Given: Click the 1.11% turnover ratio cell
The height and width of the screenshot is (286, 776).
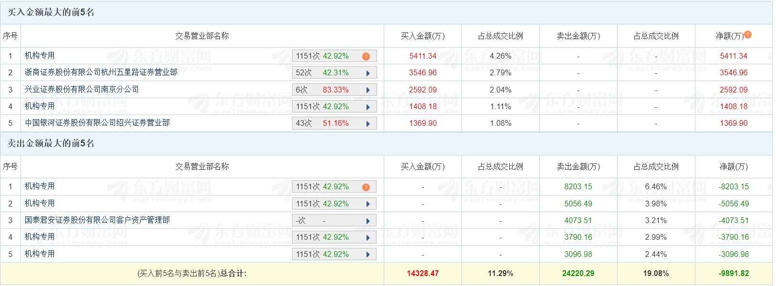Looking at the screenshot, I should (x=501, y=107).
